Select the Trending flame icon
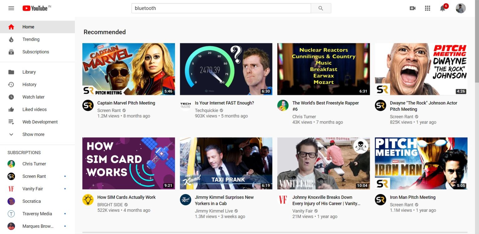Screen dimensions: 479x234 [11, 39]
